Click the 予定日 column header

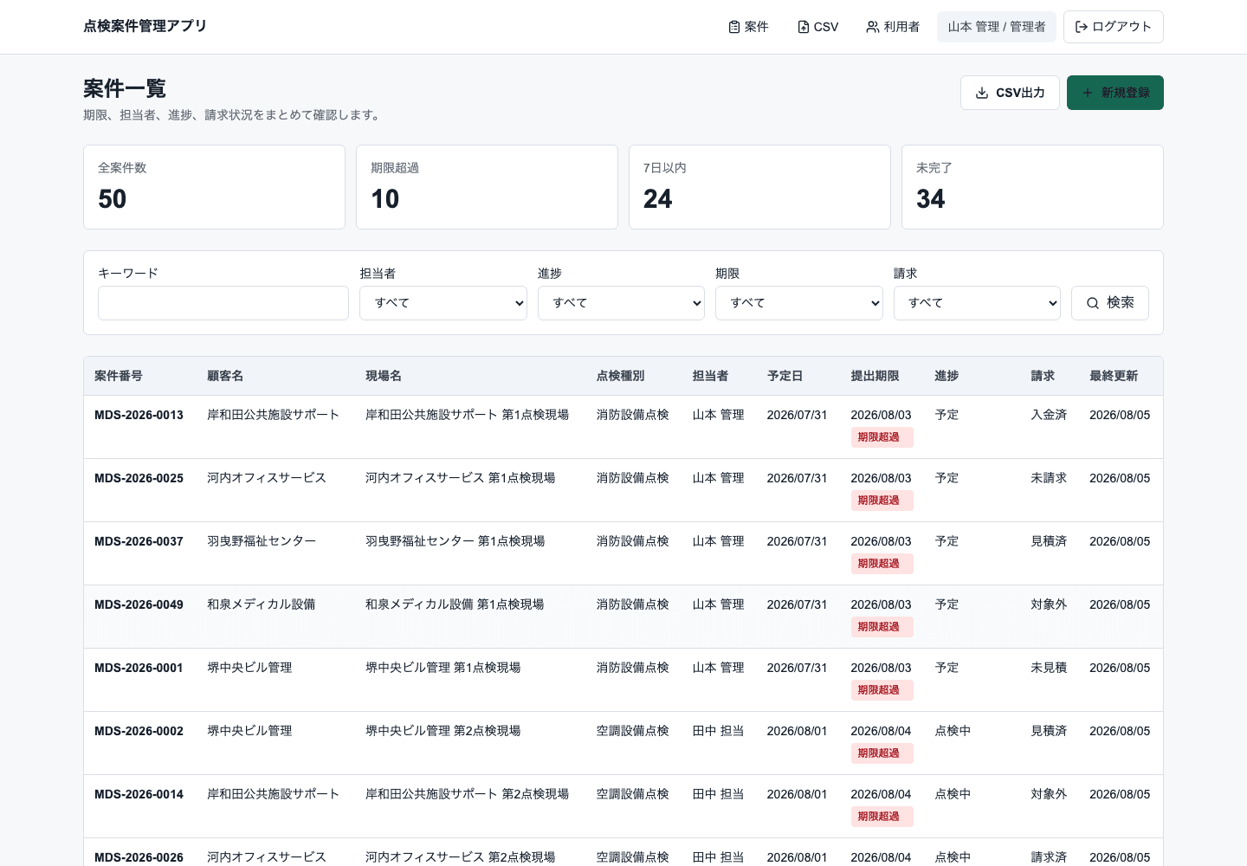pyautogui.click(x=785, y=376)
